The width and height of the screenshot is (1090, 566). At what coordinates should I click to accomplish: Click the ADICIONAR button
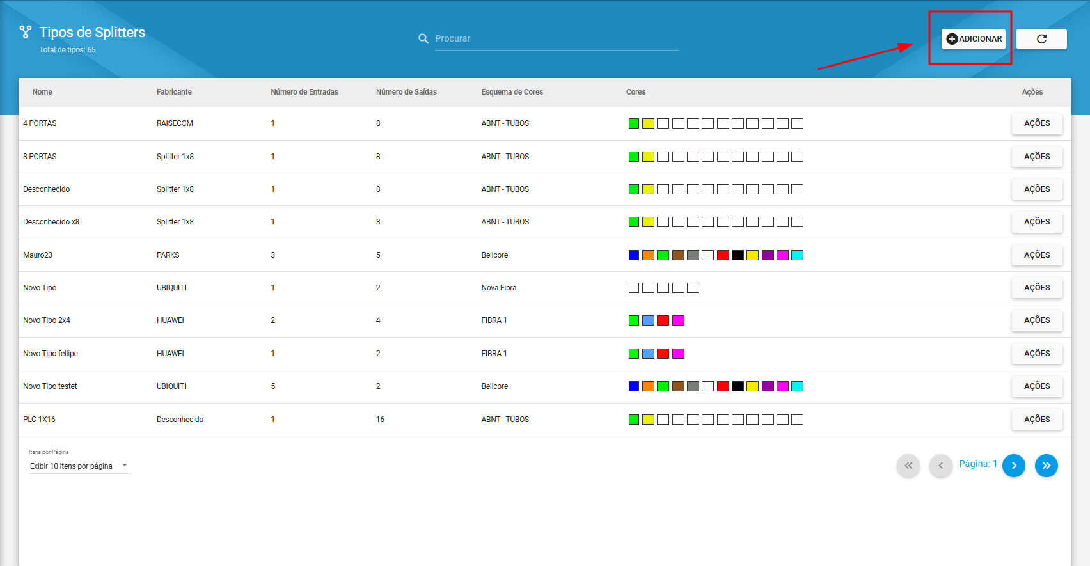coord(973,39)
